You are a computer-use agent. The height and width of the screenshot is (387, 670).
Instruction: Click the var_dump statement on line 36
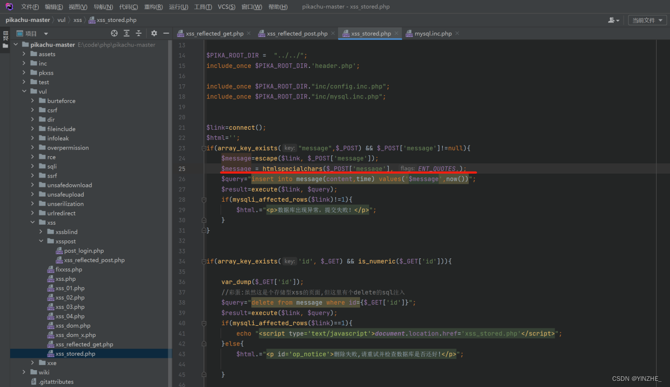262,282
